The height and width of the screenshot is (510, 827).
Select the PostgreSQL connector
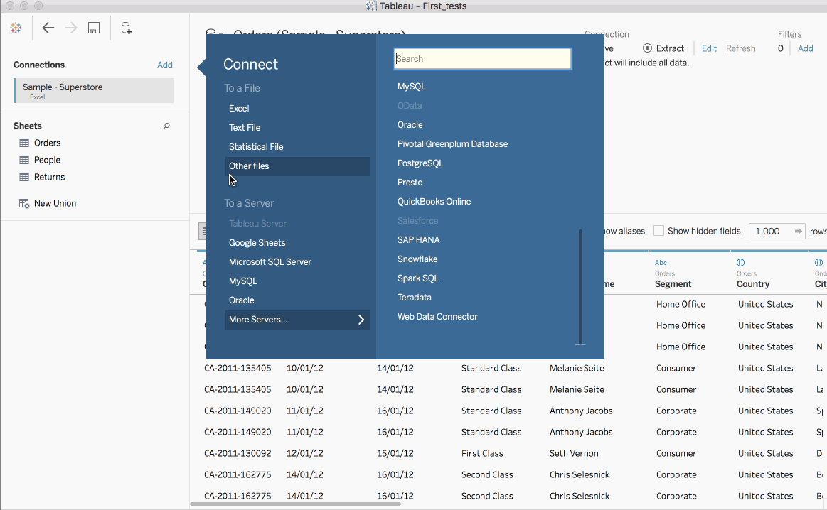click(420, 163)
